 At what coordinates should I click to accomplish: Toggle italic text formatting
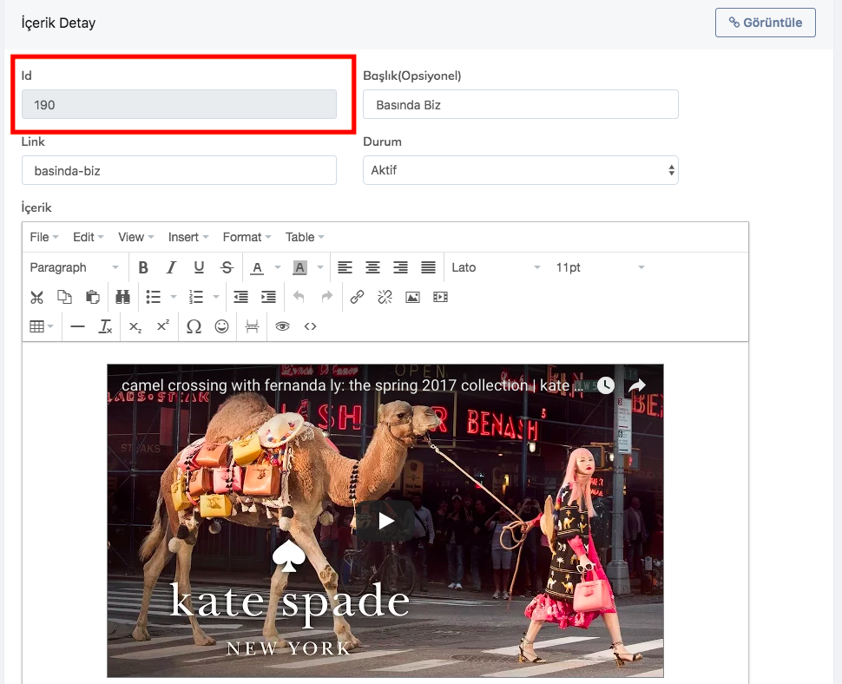[171, 267]
